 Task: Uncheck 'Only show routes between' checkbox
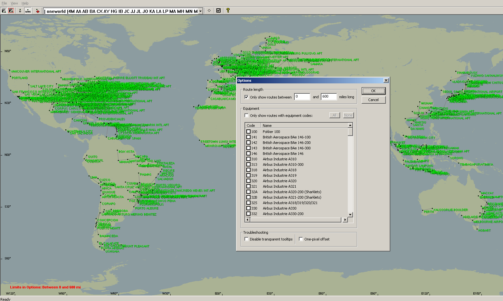point(246,97)
